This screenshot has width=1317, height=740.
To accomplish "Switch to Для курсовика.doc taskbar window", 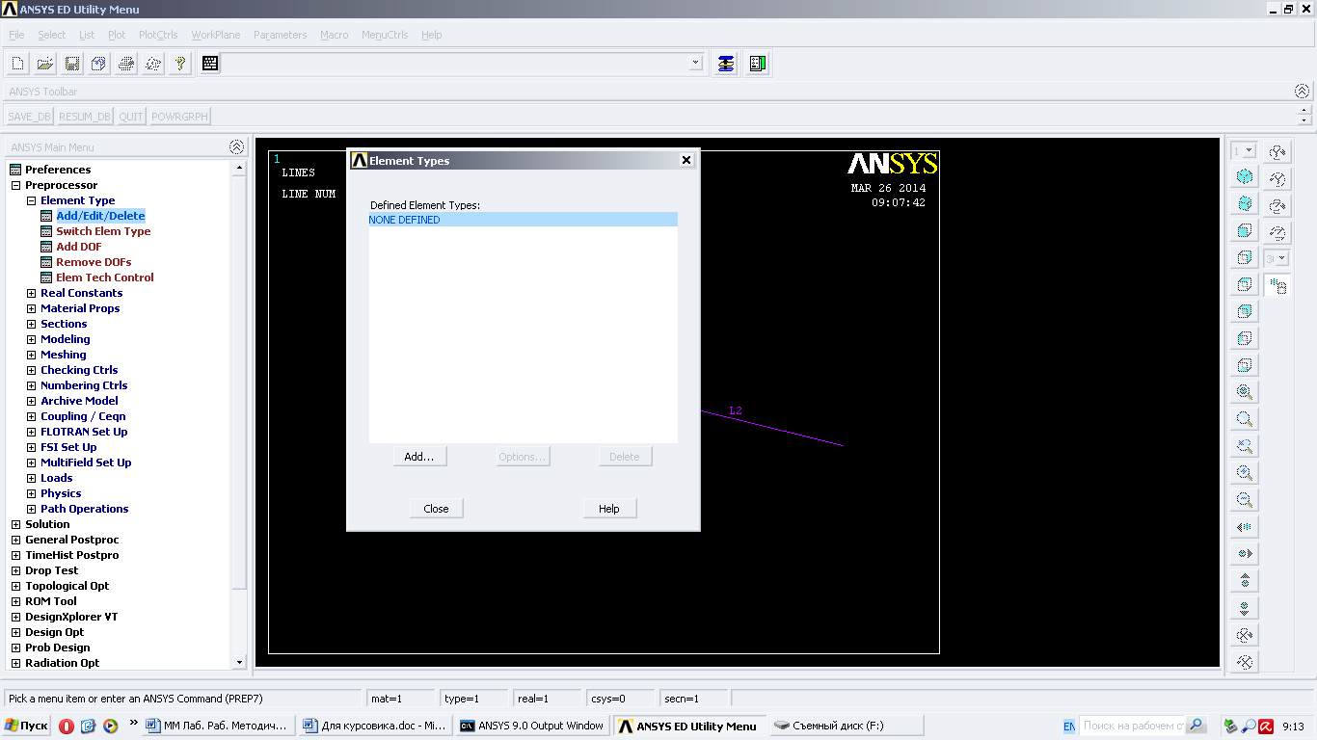I will [x=374, y=726].
